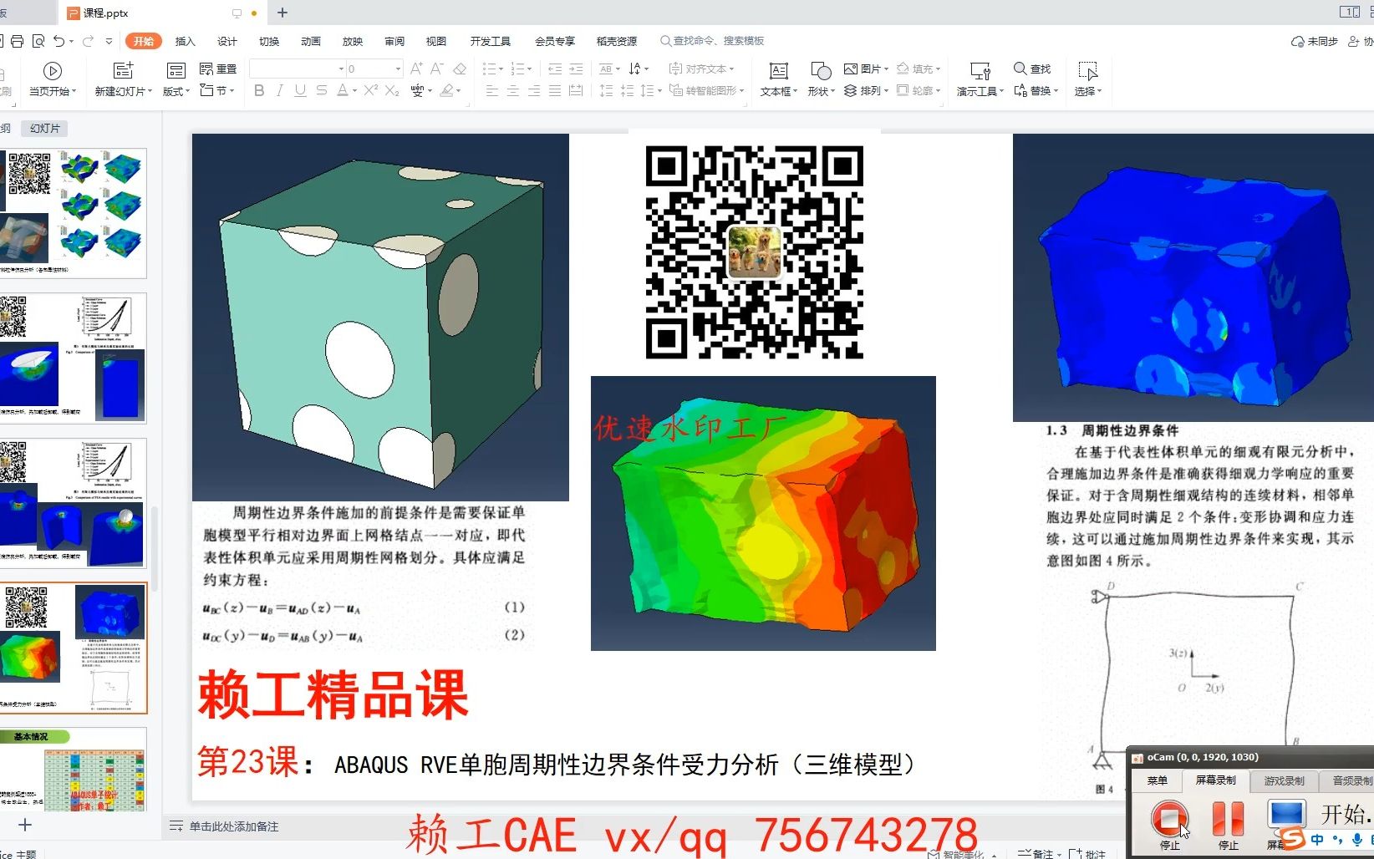The height and width of the screenshot is (859, 1374).
Task: Align text right
Action: tap(534, 90)
